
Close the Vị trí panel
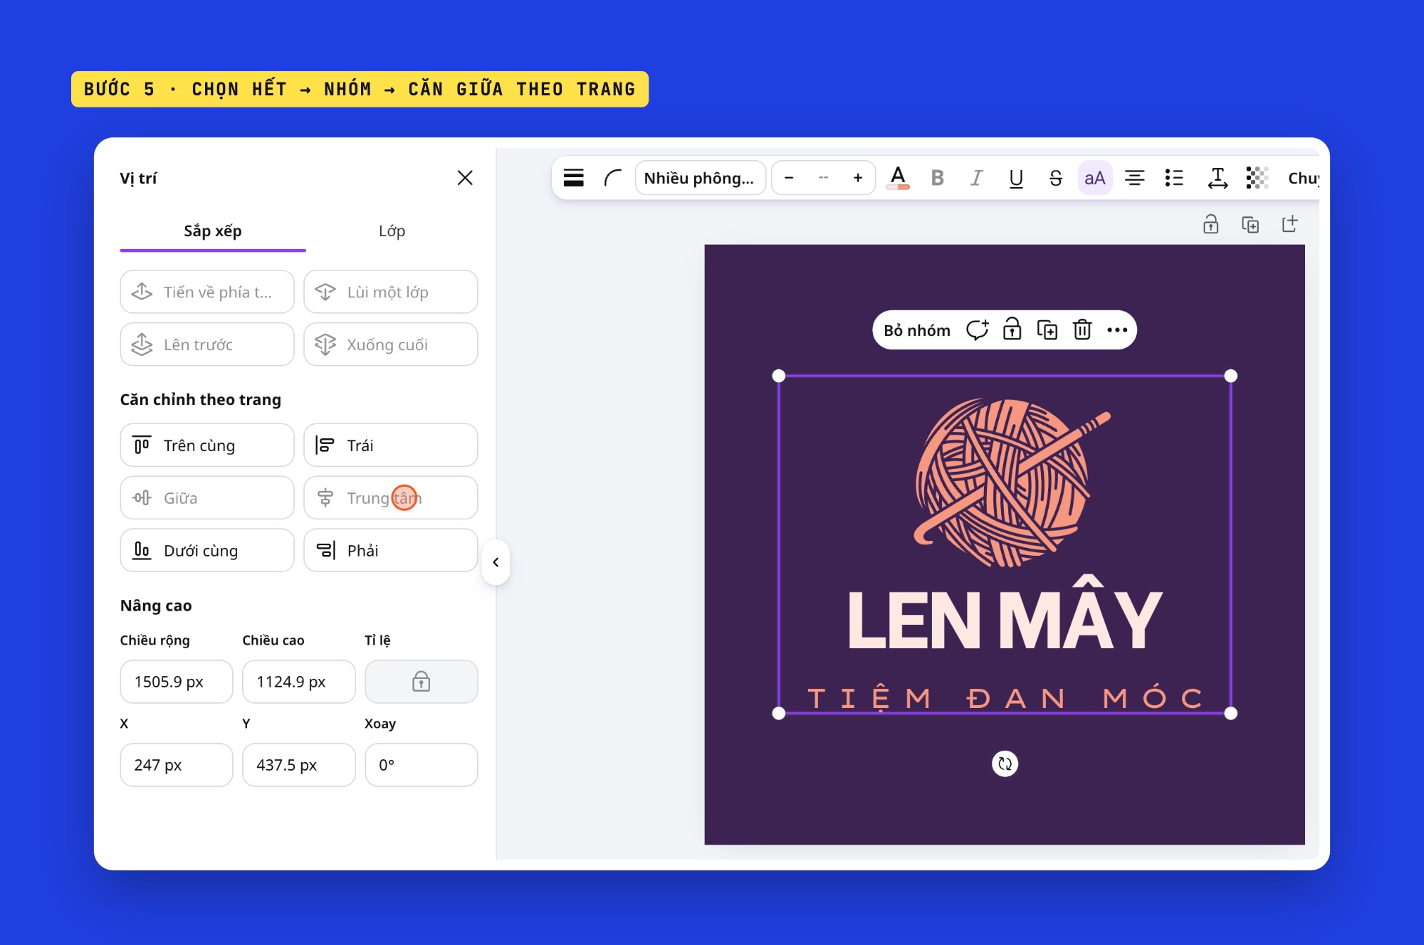[x=465, y=178]
